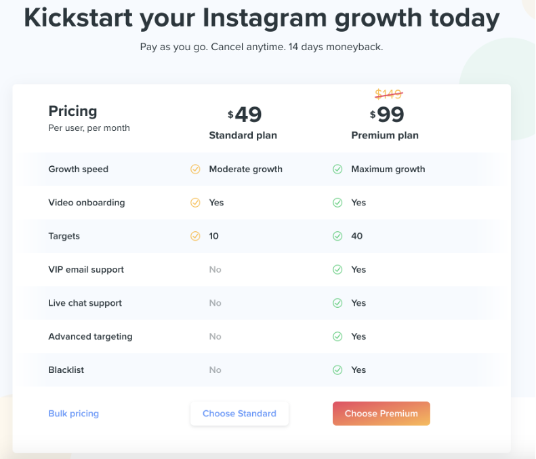Click the Standard plan heading

[243, 136]
